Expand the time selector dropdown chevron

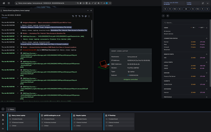pos(208,3)
